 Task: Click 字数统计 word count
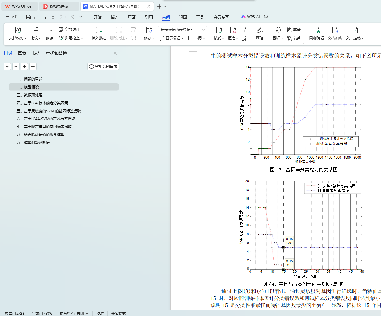pyautogui.click(x=69, y=30)
